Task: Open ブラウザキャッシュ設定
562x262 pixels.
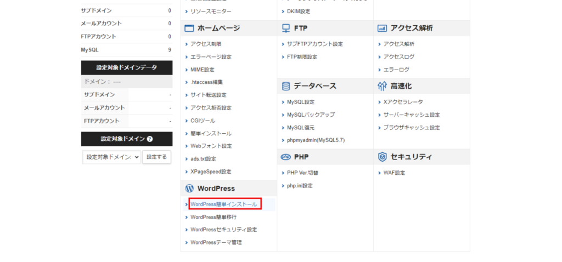Action: point(412,127)
